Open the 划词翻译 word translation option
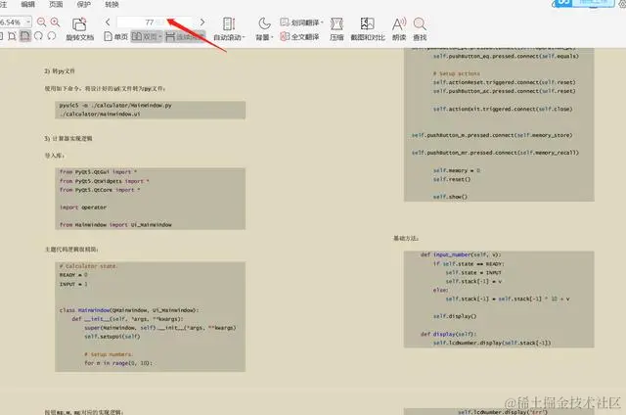This screenshot has height=415, width=626. [x=301, y=23]
